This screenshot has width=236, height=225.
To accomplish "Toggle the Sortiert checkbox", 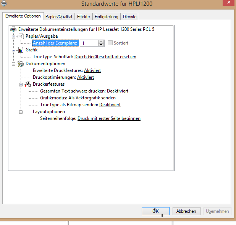I will (110, 43).
